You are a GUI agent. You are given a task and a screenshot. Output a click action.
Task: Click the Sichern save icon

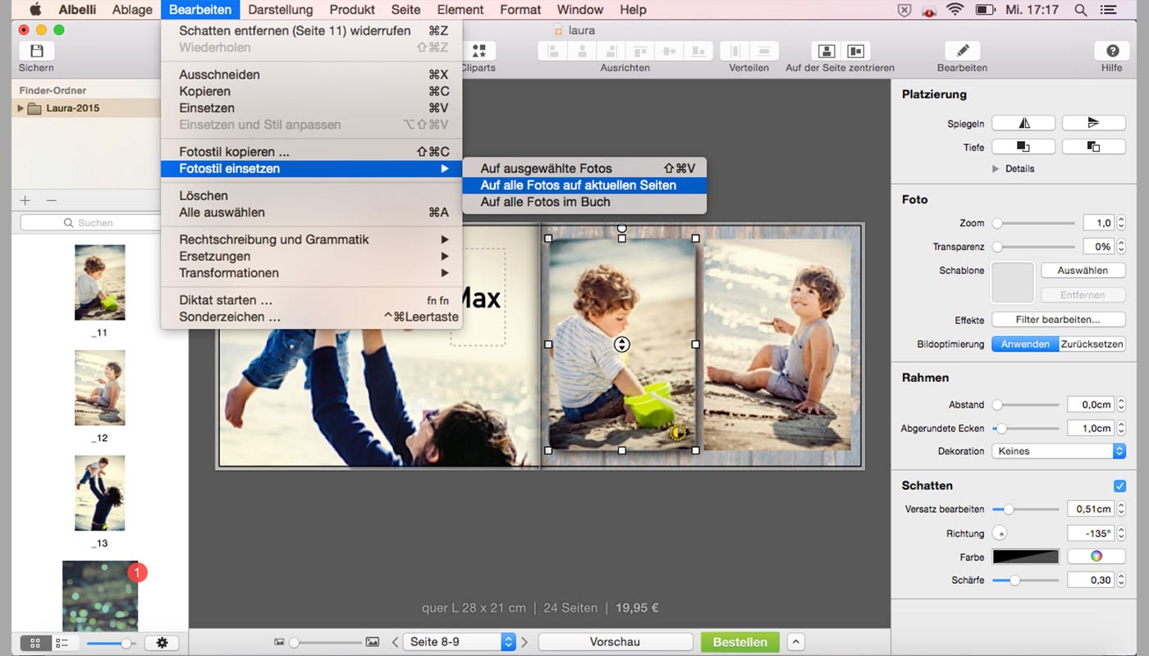(x=36, y=51)
